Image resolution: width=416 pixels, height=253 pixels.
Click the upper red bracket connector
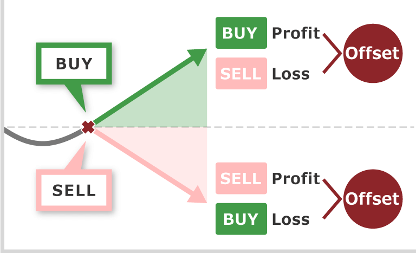click(332, 53)
